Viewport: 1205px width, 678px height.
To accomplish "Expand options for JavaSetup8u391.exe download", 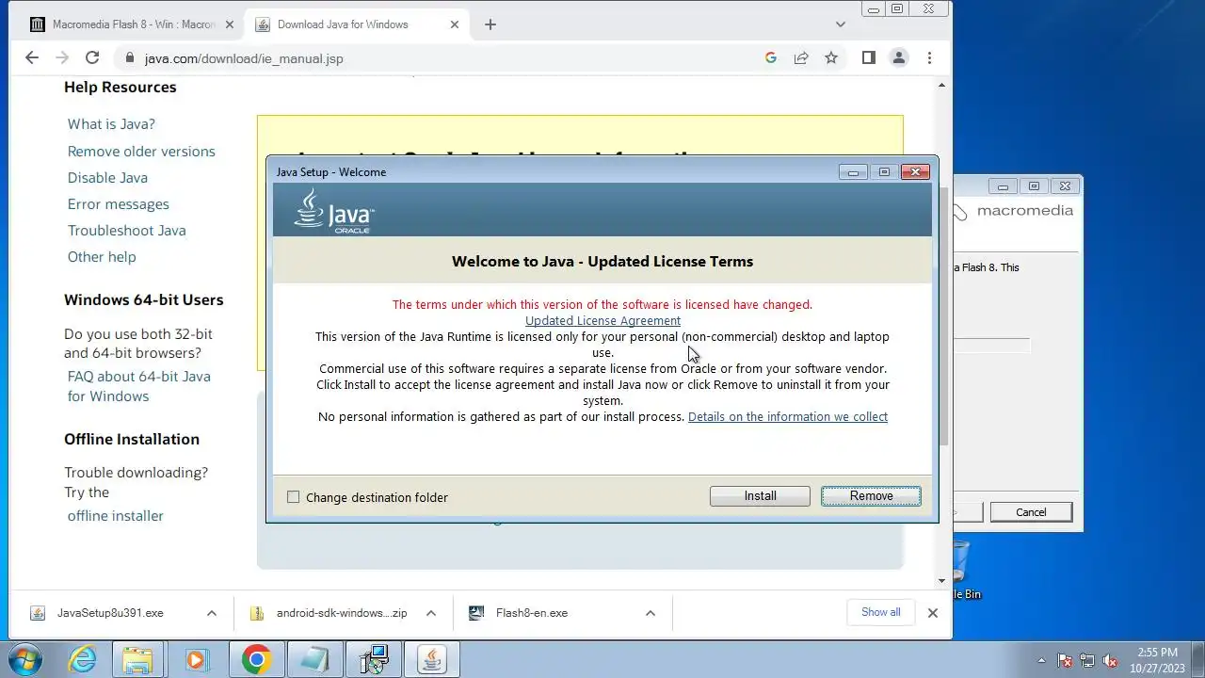I will coord(211,613).
